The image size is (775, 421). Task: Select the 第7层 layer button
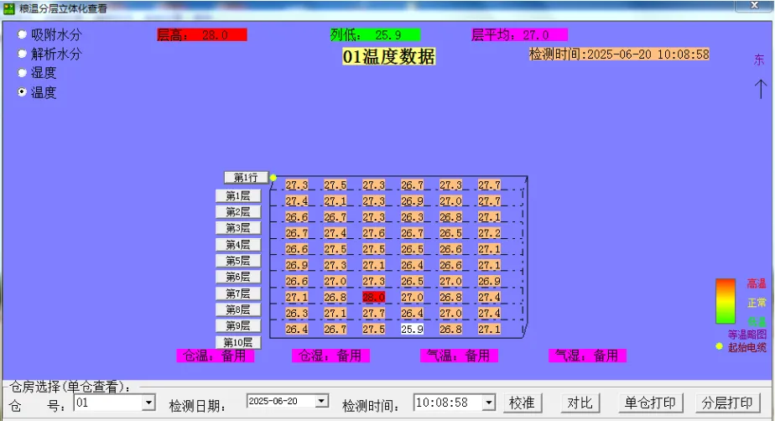[x=238, y=294]
